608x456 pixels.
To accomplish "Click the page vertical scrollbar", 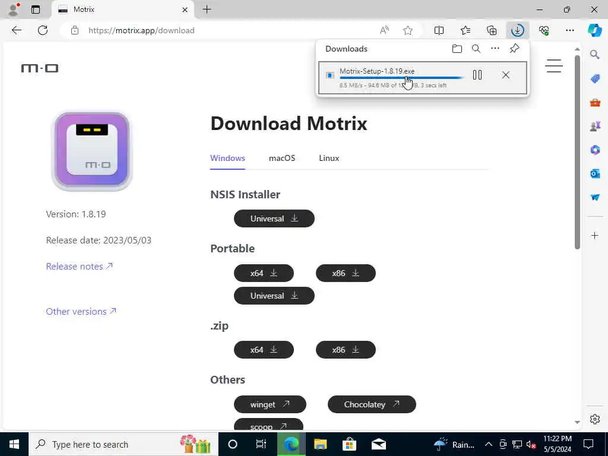I will point(577,152).
